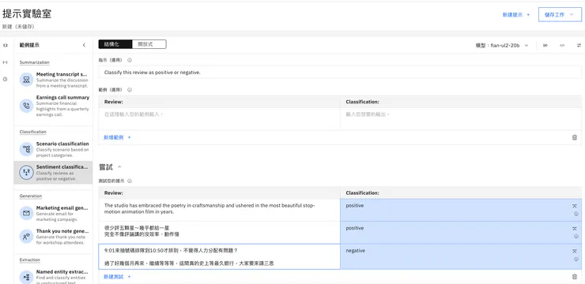Click info icon next to 指示（選用）
The width and height of the screenshot is (585, 284).
click(x=130, y=60)
